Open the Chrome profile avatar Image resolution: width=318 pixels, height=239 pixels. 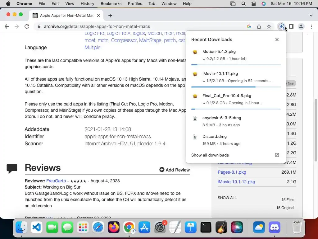[301, 26]
